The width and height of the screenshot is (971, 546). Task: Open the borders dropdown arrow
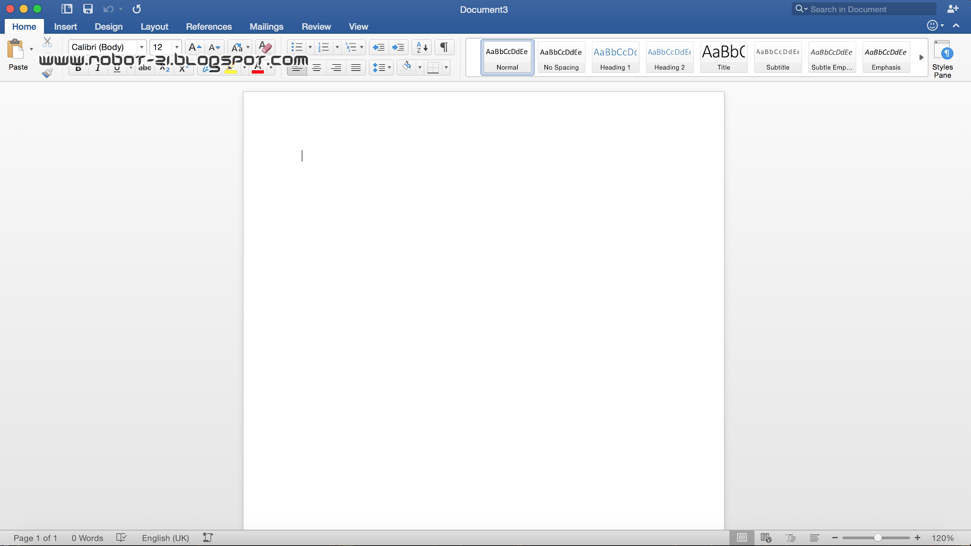pyautogui.click(x=446, y=67)
